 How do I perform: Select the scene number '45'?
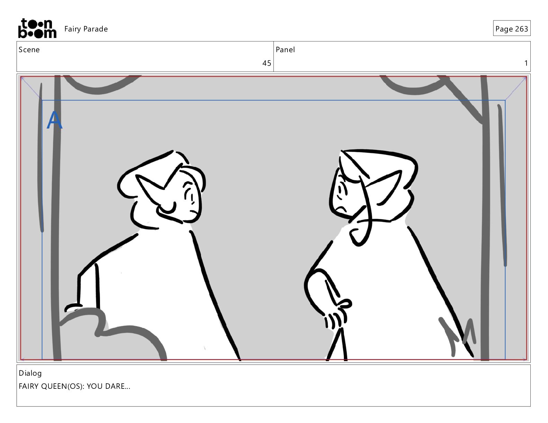[267, 63]
